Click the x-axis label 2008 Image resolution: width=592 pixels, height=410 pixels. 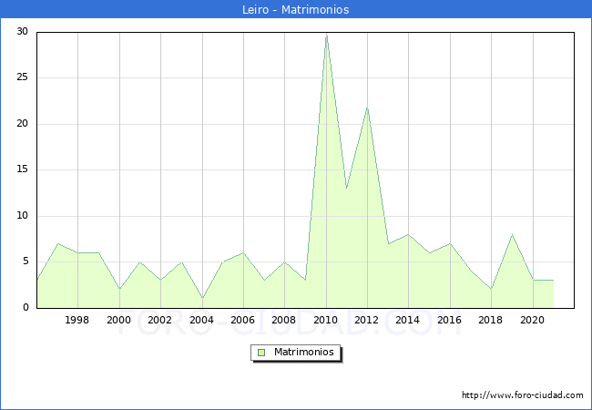(284, 320)
